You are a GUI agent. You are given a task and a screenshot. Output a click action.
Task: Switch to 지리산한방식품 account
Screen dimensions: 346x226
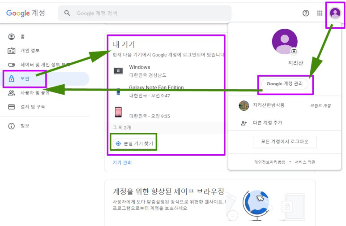(x=285, y=105)
